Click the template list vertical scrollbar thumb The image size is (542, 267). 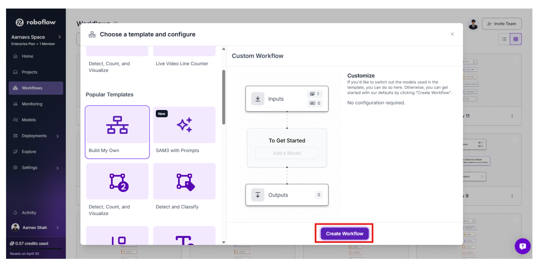(224, 97)
